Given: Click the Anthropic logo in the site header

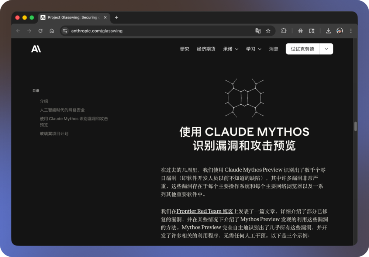Looking at the screenshot, I should point(36,49).
